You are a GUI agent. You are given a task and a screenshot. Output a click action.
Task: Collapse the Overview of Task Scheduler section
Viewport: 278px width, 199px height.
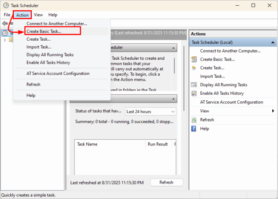pyautogui.click(x=173, y=48)
